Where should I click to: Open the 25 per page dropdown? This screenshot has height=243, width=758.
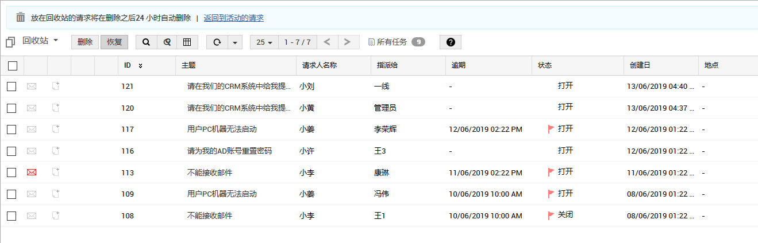[264, 42]
